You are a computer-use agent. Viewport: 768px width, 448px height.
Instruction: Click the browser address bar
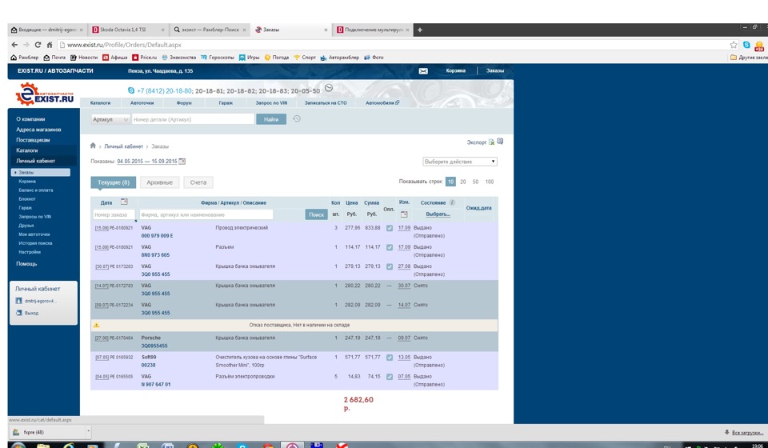(392, 45)
